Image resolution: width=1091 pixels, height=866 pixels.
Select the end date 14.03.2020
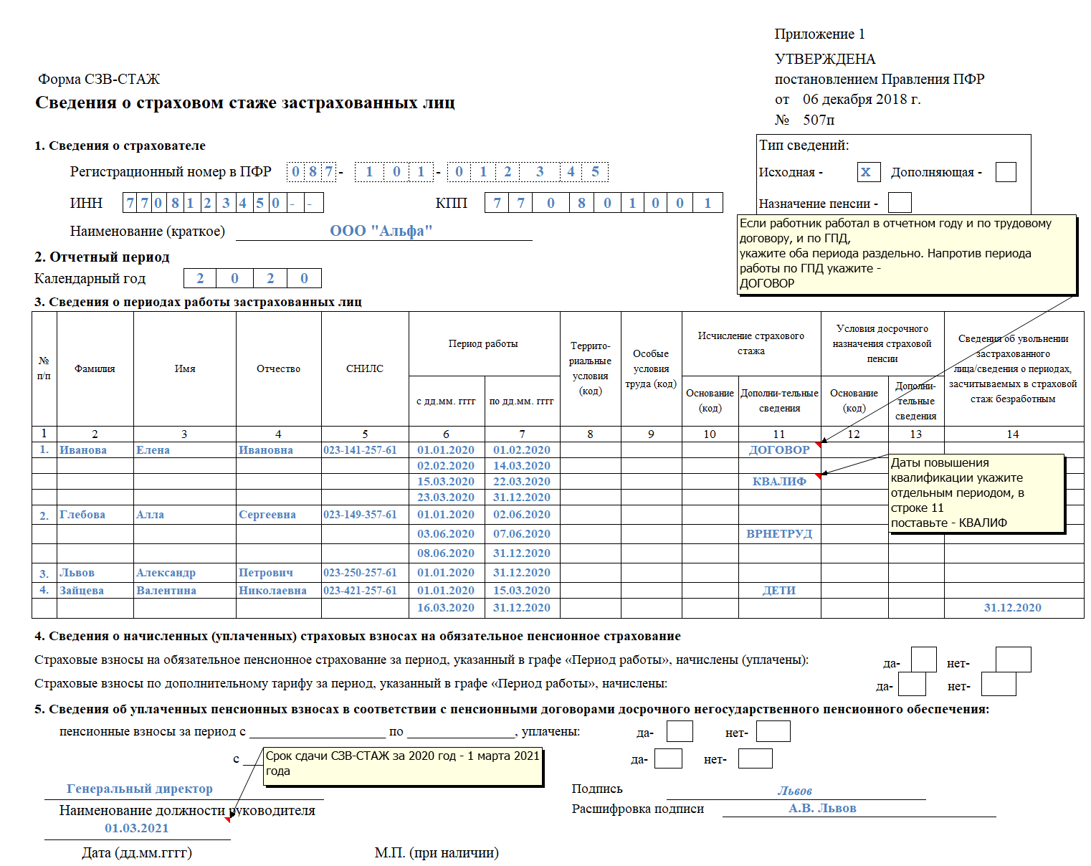(522, 466)
